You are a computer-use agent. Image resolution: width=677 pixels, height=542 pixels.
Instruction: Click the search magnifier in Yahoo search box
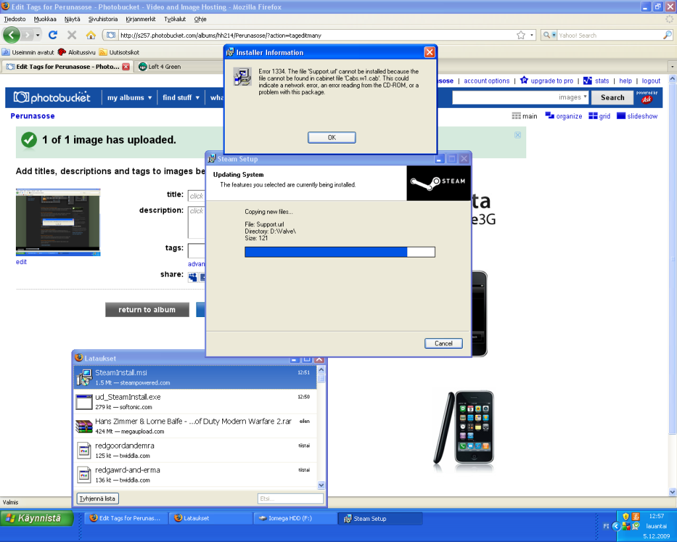pos(667,35)
